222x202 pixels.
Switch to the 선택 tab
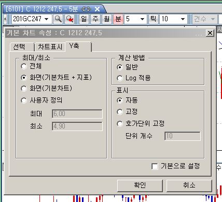(22, 47)
